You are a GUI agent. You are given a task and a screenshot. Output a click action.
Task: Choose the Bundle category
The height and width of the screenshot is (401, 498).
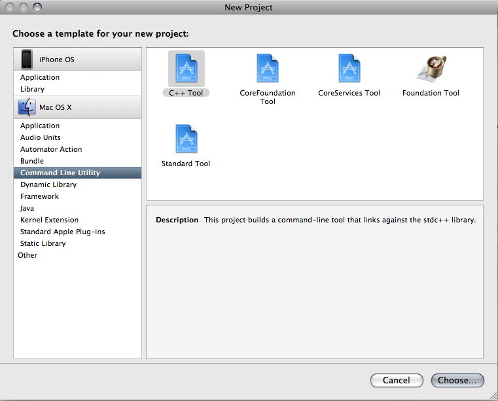[x=32, y=161]
